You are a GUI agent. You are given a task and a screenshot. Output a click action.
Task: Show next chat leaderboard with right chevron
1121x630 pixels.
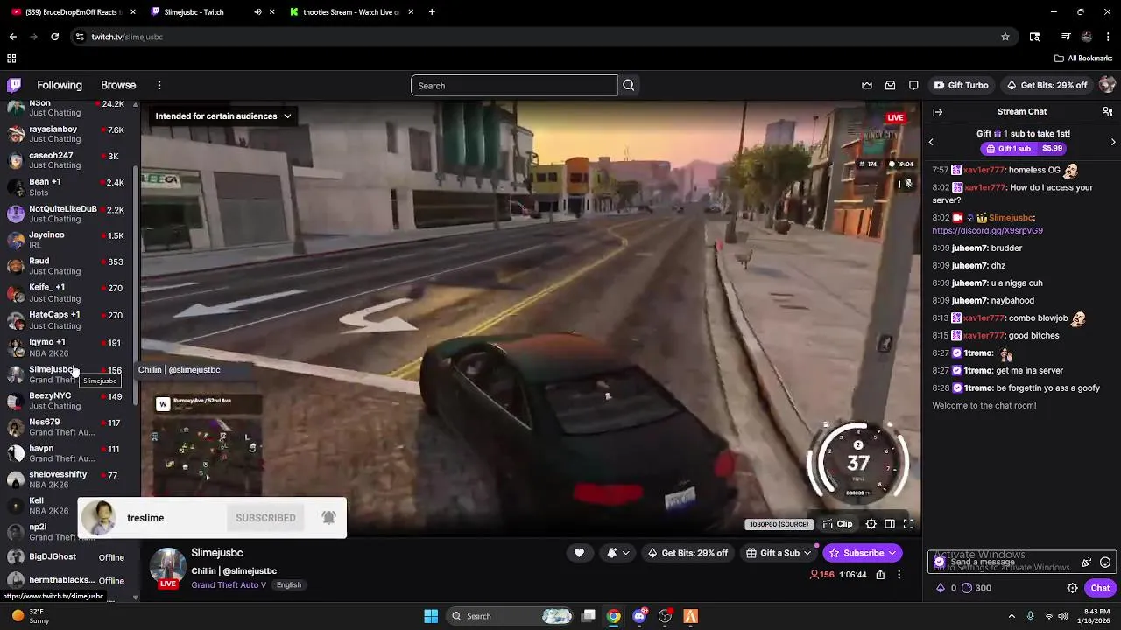pyautogui.click(x=1113, y=142)
